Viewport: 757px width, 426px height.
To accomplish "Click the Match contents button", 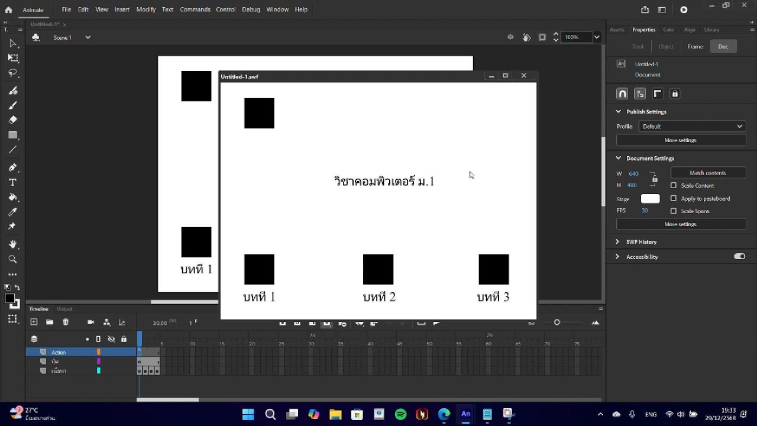I will pos(708,173).
